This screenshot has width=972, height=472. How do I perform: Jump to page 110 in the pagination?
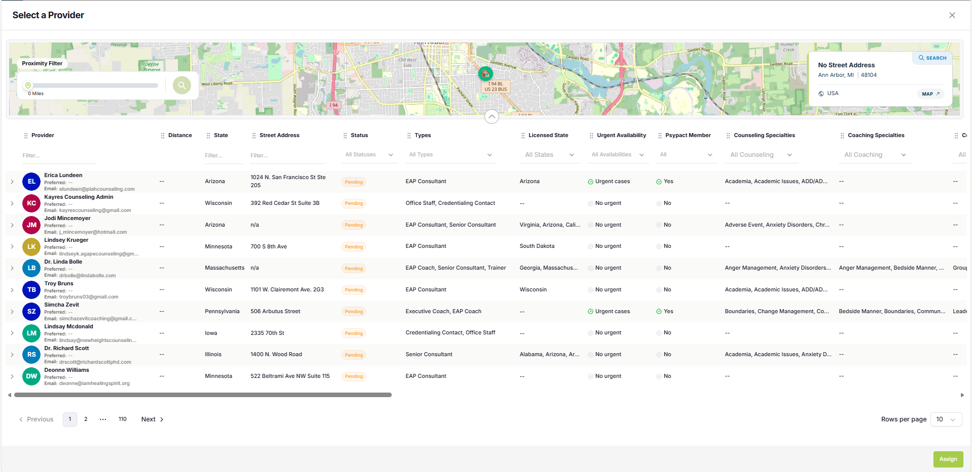[x=123, y=419]
